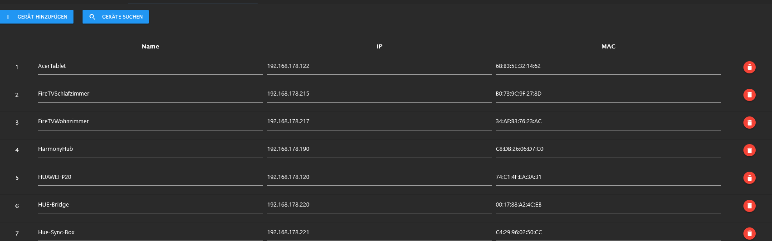Click the Name column header
The height and width of the screenshot is (241, 772).
coord(150,47)
